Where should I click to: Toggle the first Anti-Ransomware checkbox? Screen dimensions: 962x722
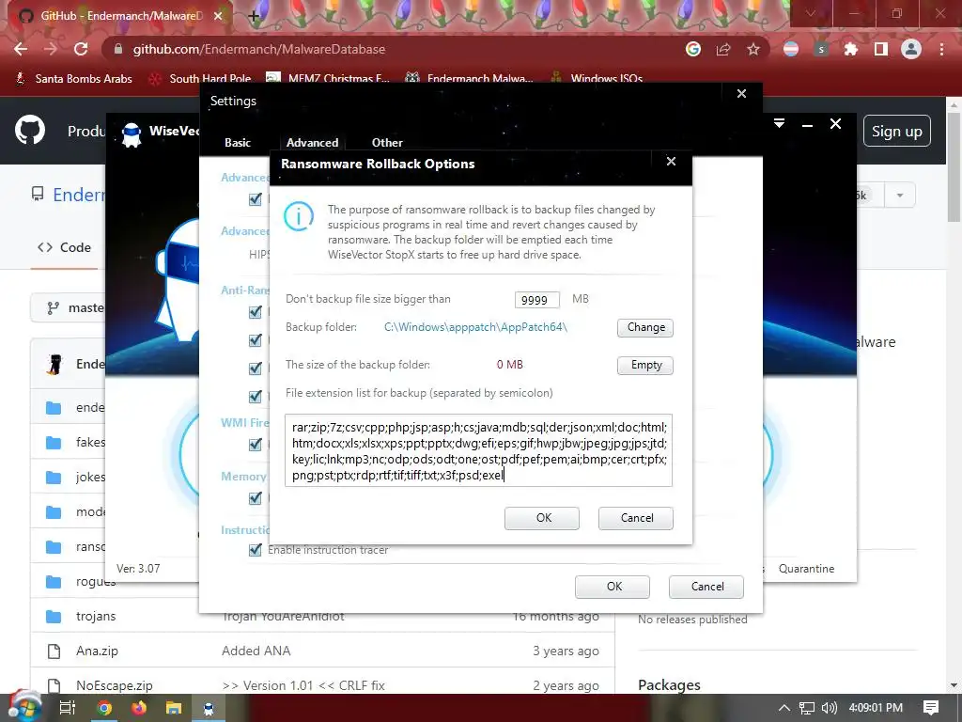coord(256,312)
